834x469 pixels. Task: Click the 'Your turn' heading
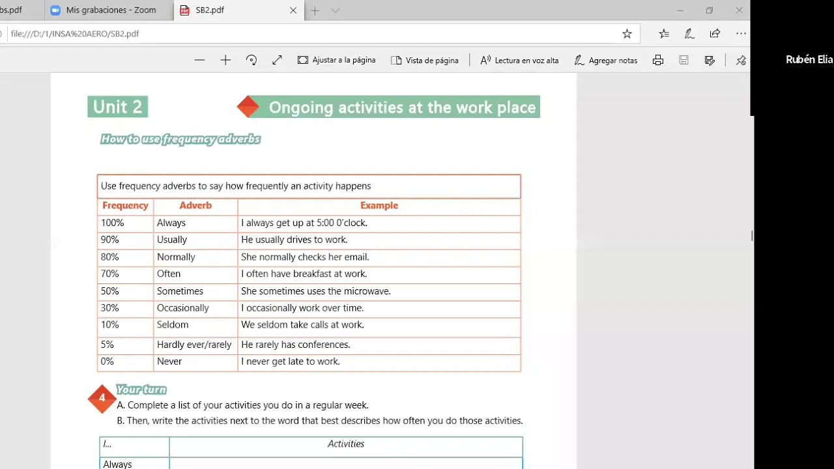click(x=141, y=390)
